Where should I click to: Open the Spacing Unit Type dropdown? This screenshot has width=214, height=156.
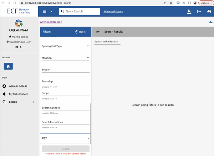click(x=65, y=46)
